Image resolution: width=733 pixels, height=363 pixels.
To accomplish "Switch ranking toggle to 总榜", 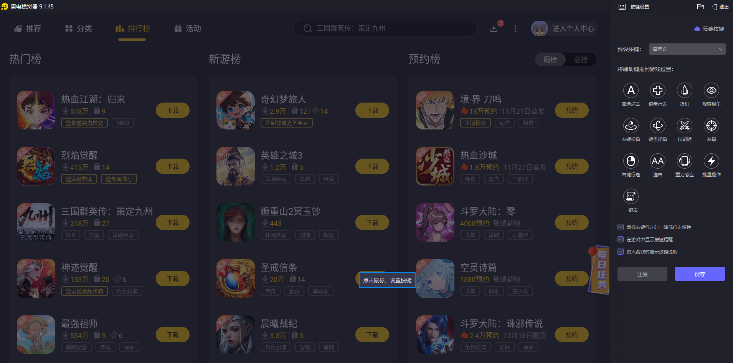I will [581, 60].
